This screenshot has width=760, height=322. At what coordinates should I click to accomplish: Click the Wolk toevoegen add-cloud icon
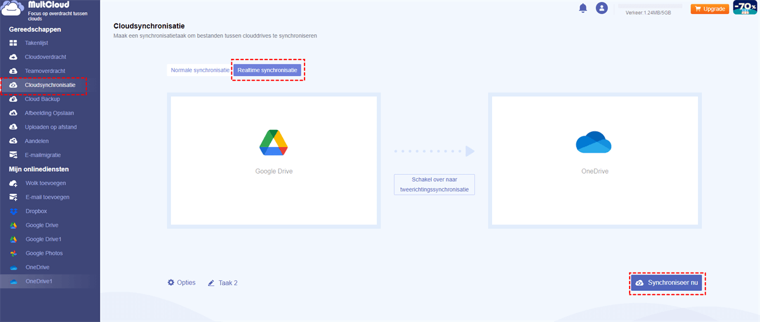click(13, 183)
